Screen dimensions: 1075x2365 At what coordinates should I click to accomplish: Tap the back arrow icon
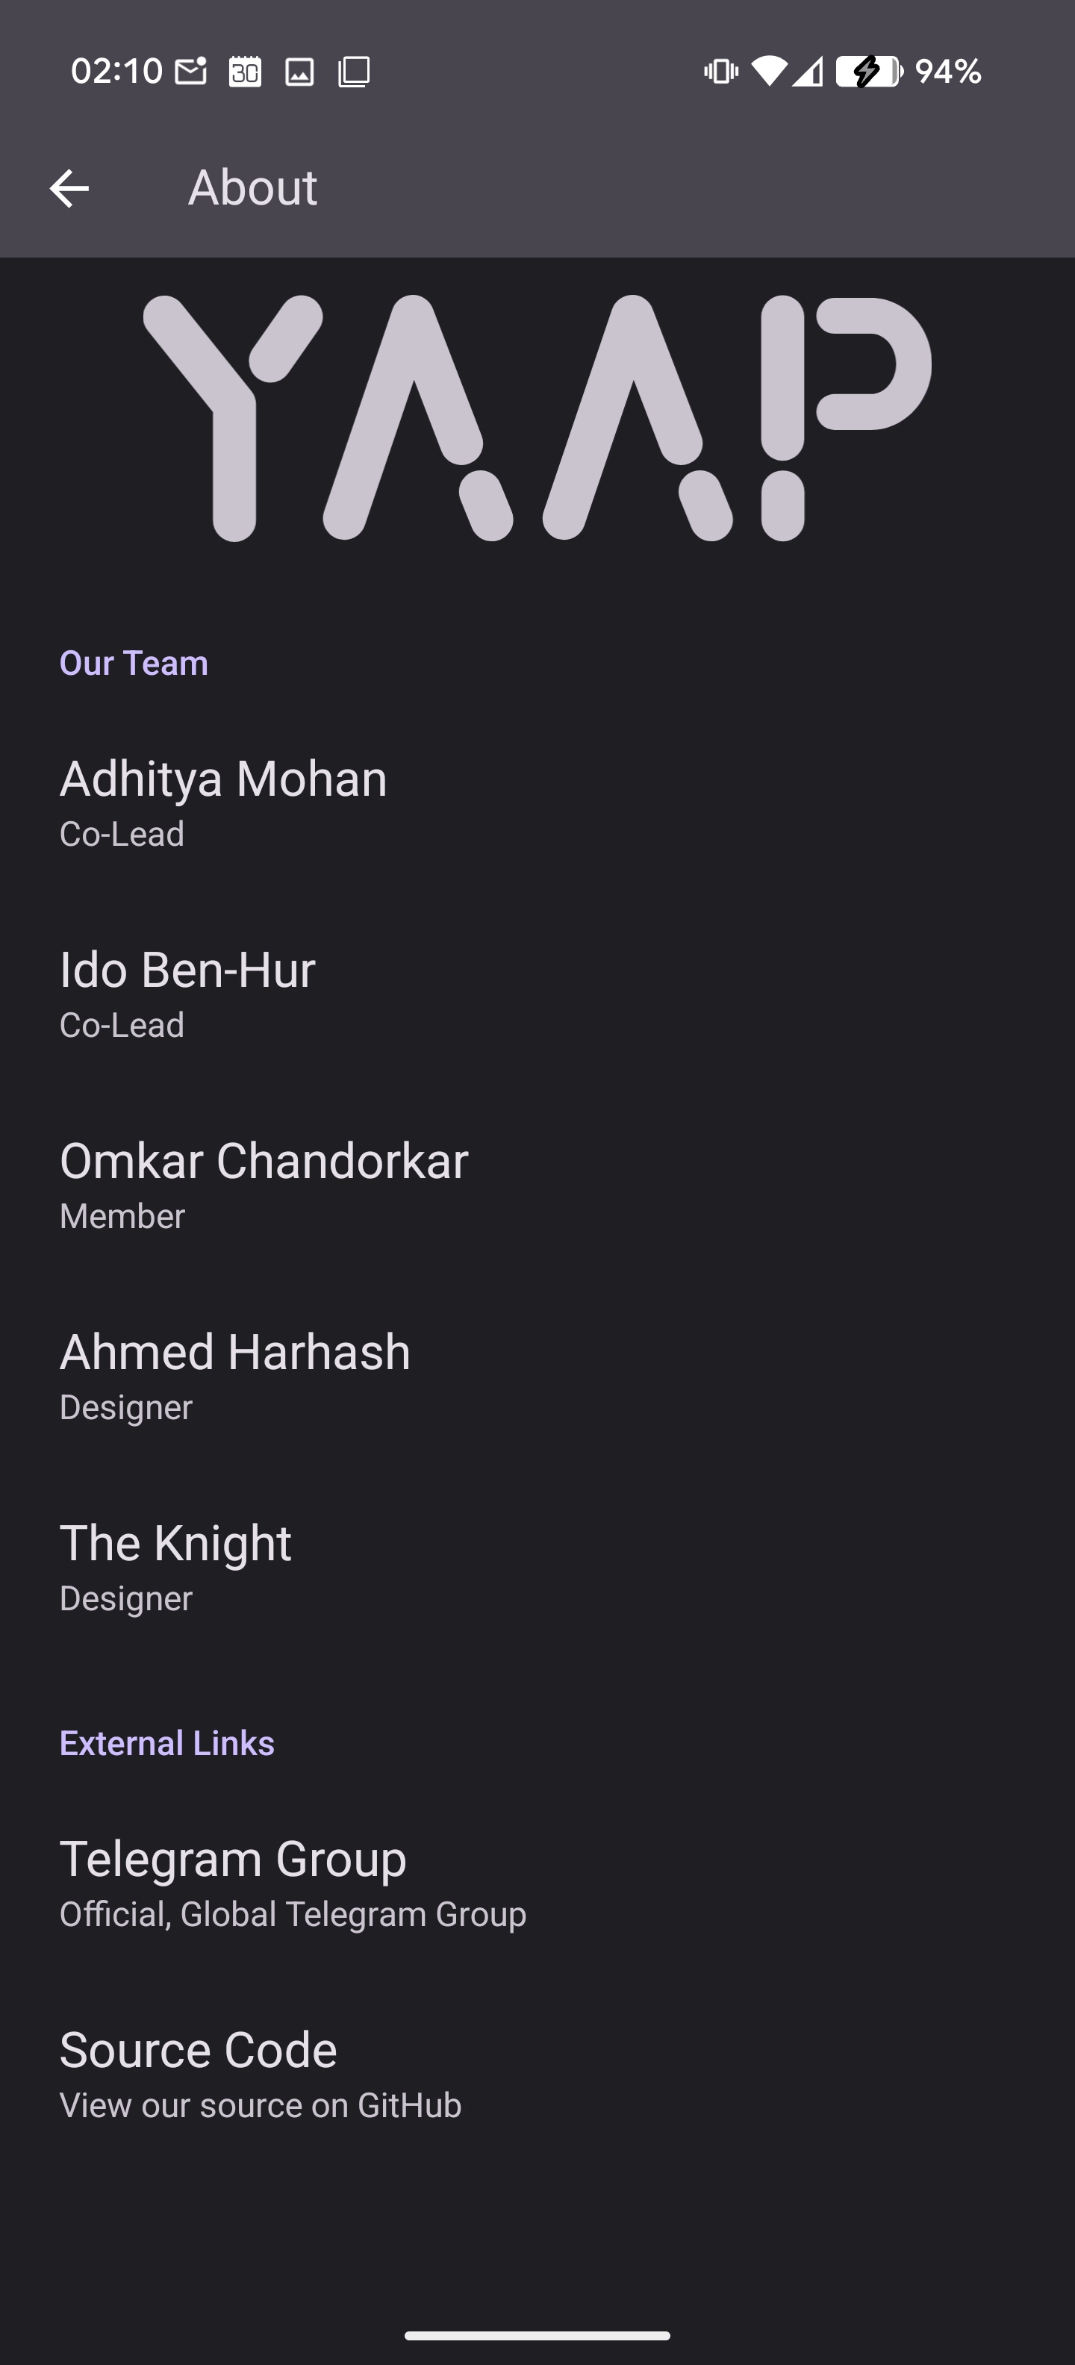(69, 189)
